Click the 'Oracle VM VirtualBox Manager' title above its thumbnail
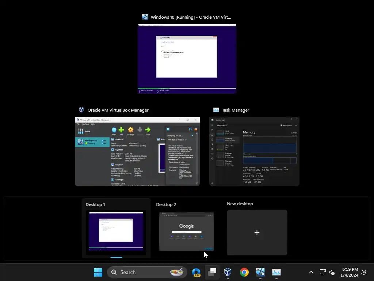Screen dimensions: 374x281 coord(118,110)
